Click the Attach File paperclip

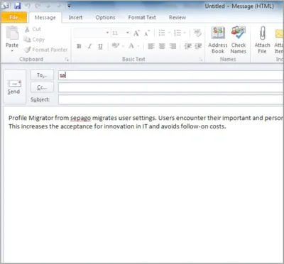pyautogui.click(x=262, y=40)
